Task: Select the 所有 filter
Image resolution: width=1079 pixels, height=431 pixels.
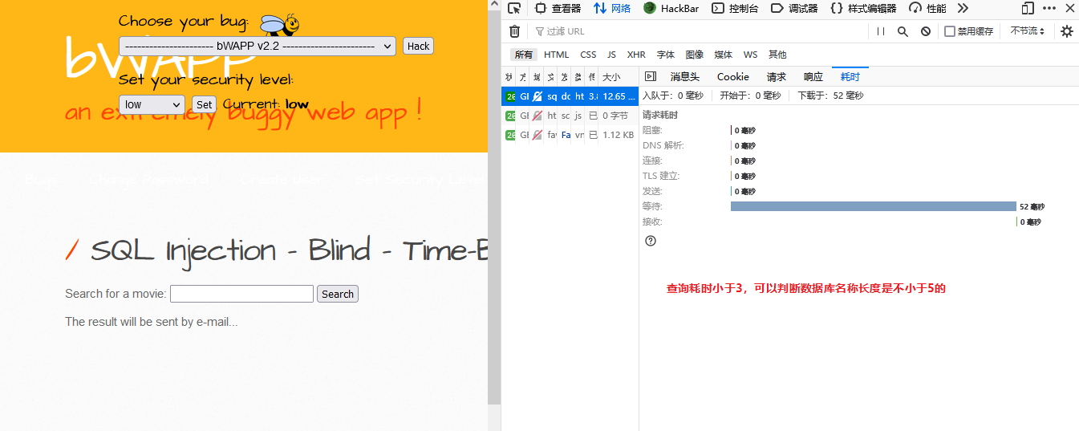Action: (524, 55)
